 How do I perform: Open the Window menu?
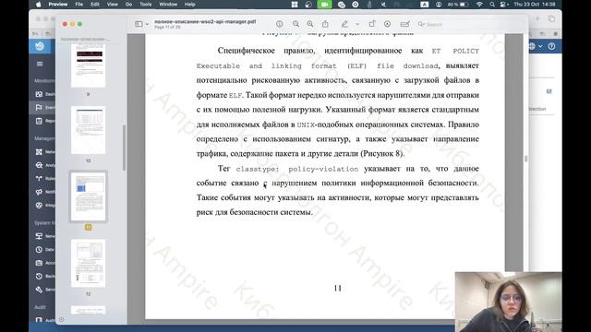tap(168, 5)
